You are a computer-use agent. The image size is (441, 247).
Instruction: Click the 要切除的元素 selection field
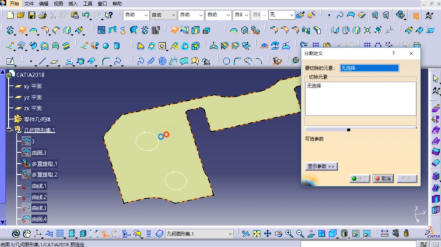369,68
